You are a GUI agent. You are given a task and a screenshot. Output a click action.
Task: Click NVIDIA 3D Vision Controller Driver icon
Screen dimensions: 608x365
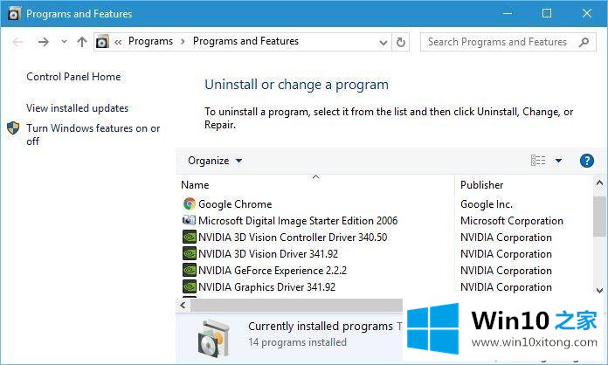190,237
